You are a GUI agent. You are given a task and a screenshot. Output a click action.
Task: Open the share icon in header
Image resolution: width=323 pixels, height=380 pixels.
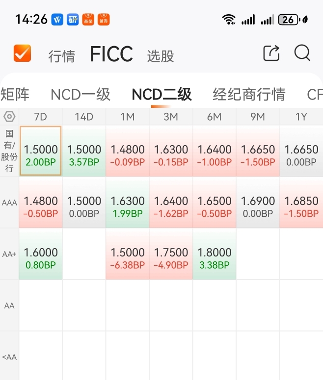[x=271, y=53]
